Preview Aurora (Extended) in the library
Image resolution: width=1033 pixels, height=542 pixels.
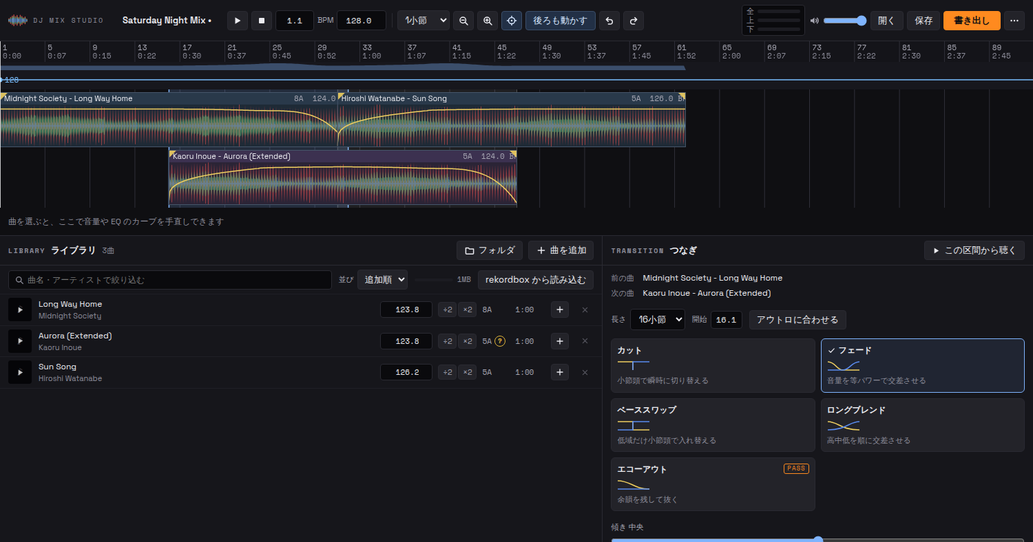point(20,341)
